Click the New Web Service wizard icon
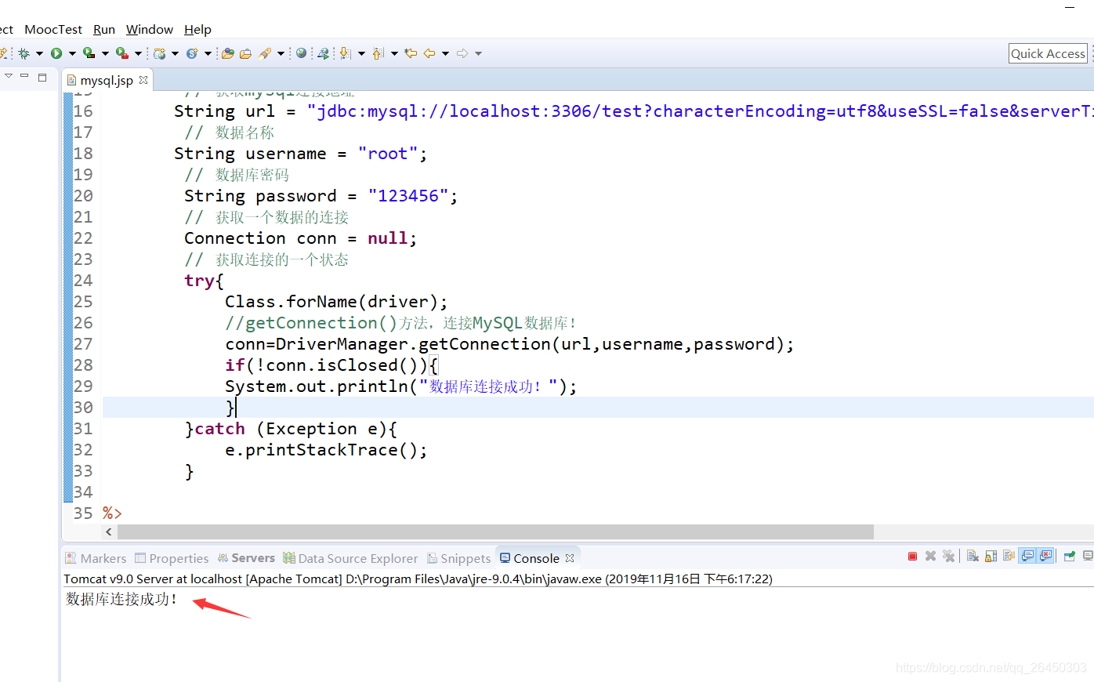 coord(324,53)
